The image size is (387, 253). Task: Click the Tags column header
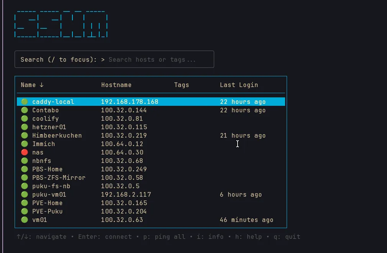(x=181, y=85)
